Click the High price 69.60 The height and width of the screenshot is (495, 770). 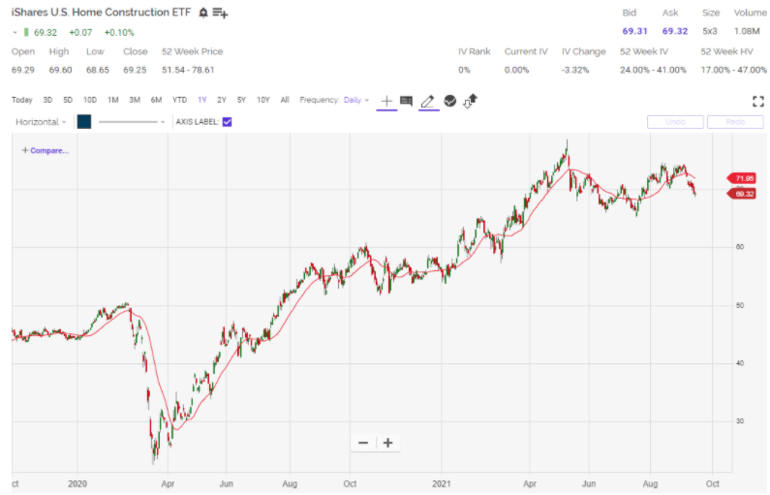pos(60,70)
